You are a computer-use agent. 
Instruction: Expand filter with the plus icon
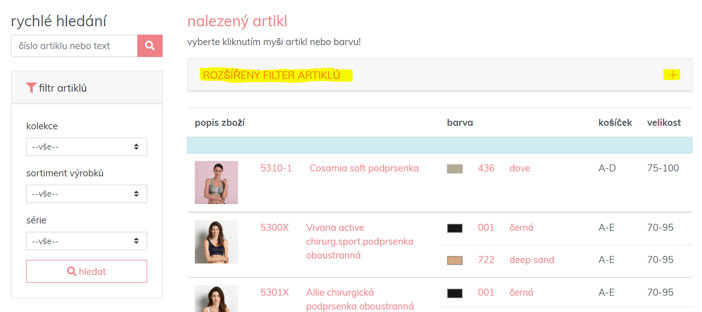pyautogui.click(x=673, y=75)
